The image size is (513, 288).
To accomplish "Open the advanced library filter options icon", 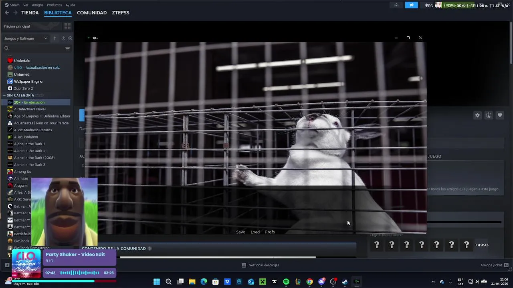I will coord(67,48).
